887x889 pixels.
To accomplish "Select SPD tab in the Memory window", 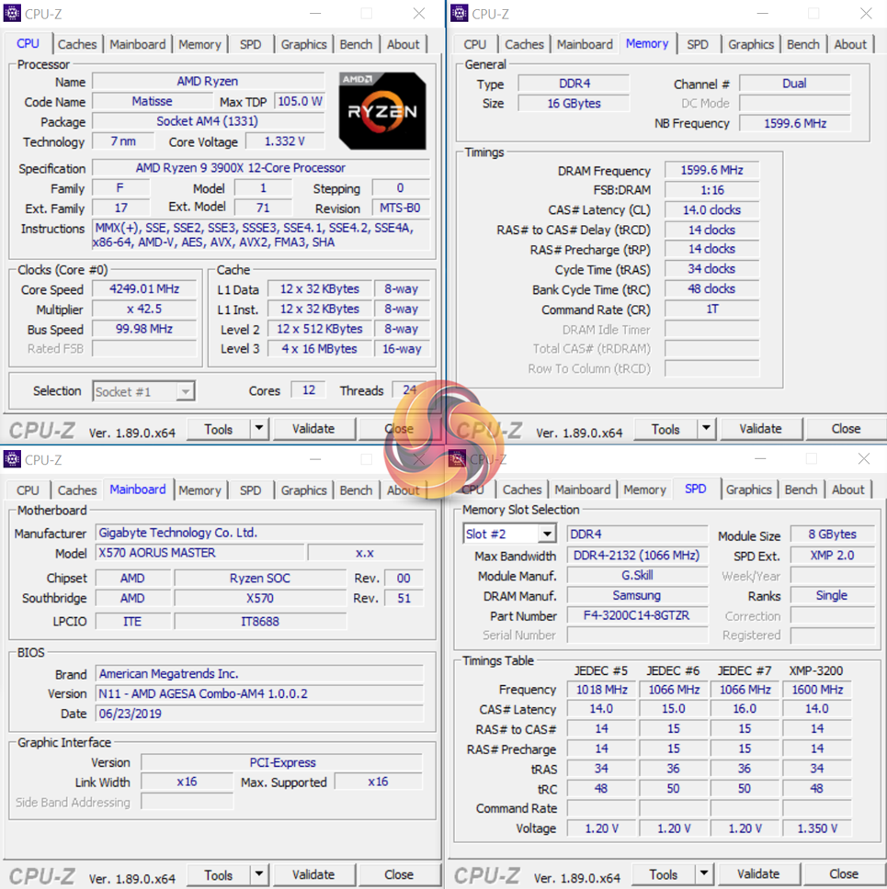I will pyautogui.click(x=698, y=44).
